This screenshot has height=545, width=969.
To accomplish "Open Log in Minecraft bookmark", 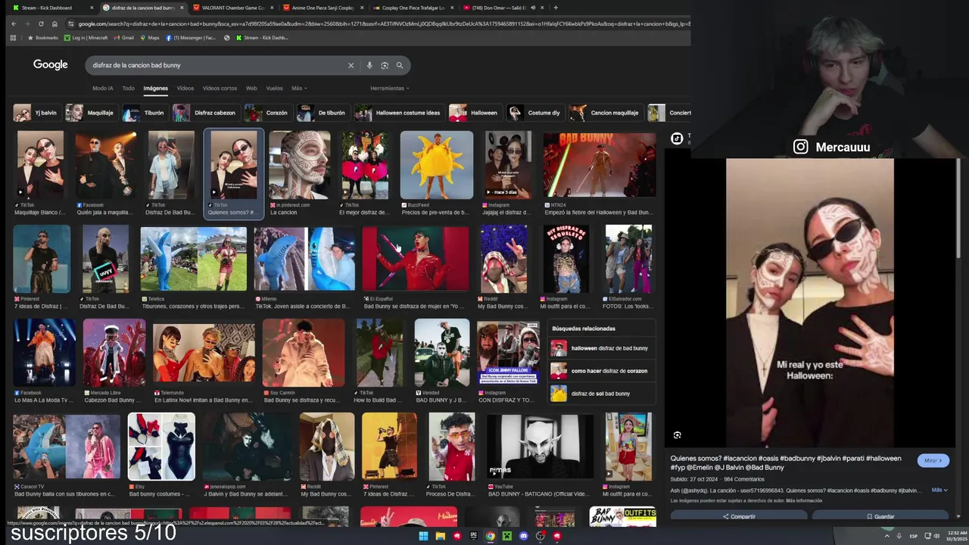I will 86,38.
